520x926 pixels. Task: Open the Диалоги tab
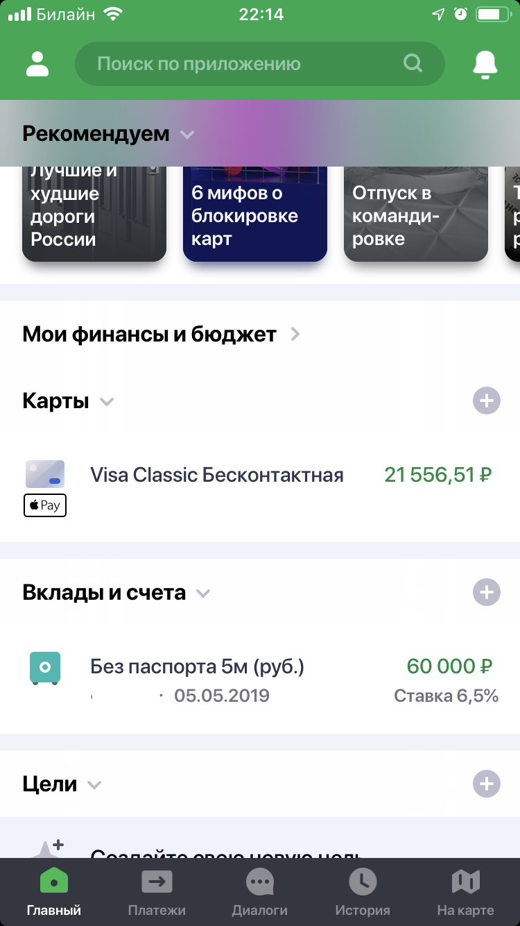[260, 893]
